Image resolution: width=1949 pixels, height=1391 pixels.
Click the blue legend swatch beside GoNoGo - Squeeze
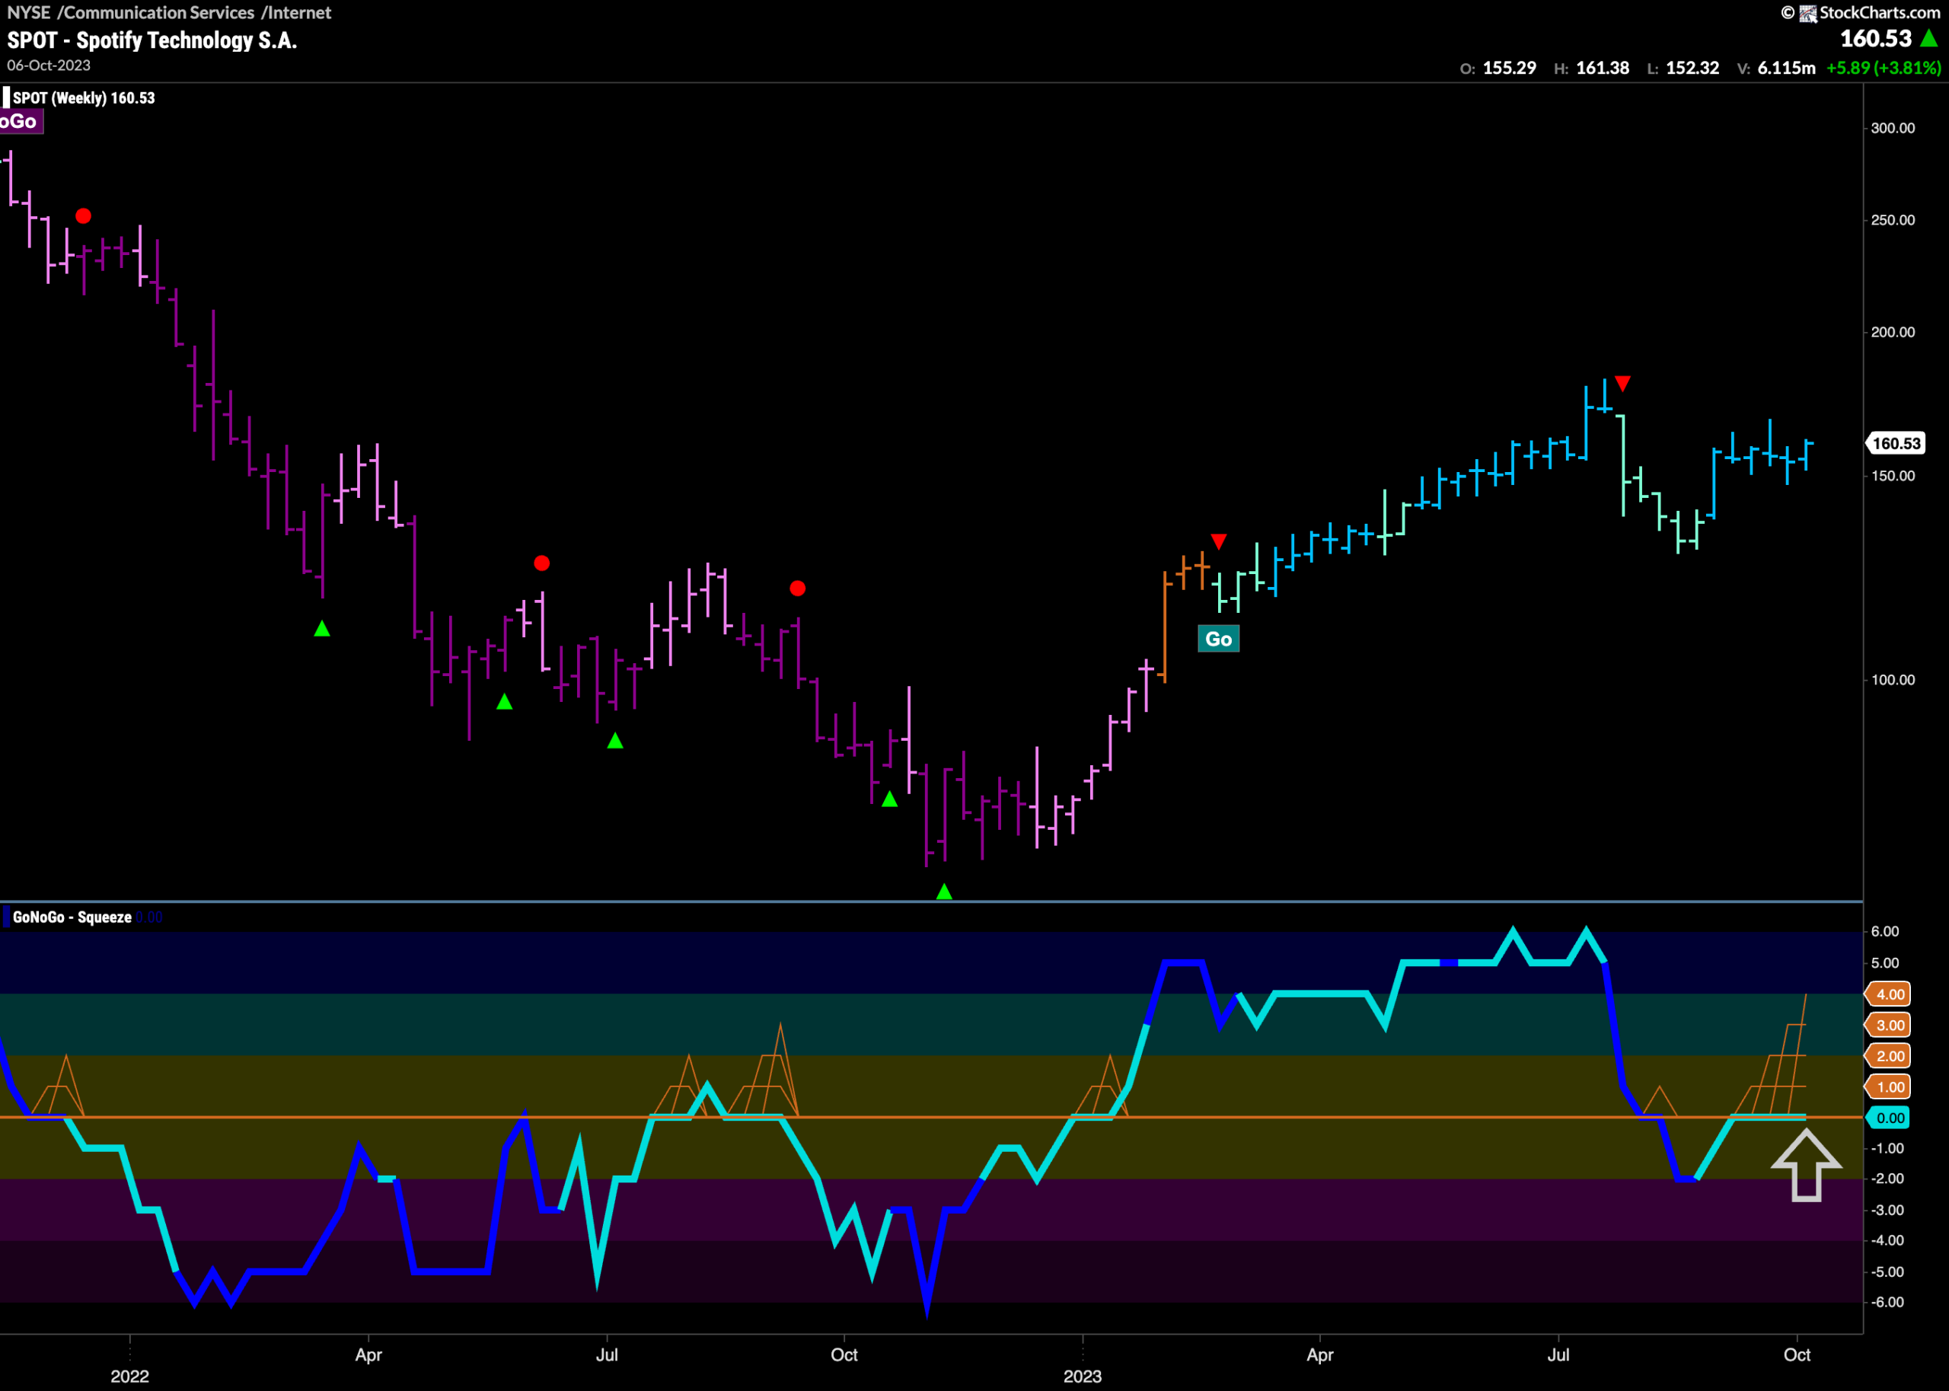pos(6,917)
